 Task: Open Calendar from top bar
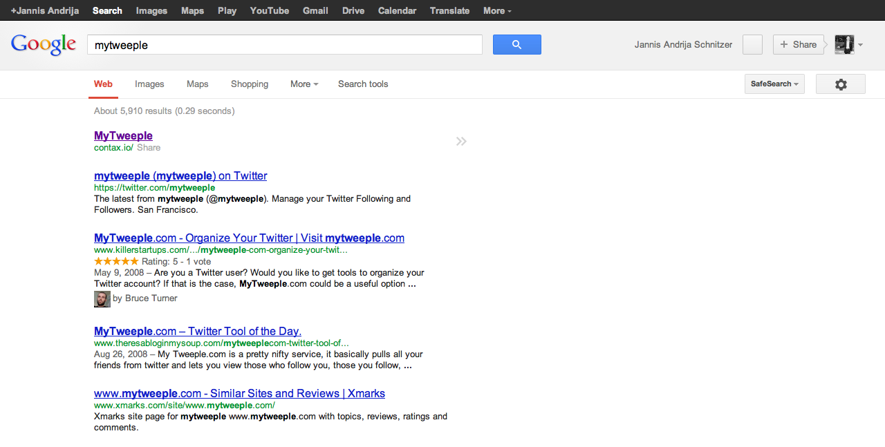[x=397, y=10]
